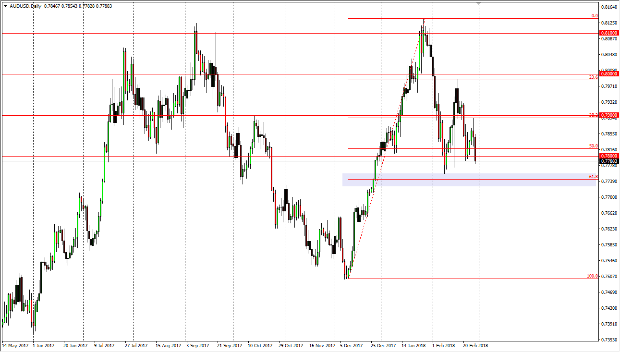
Task: Click the 38.2 Fibonacci level label
Action: click(x=593, y=115)
